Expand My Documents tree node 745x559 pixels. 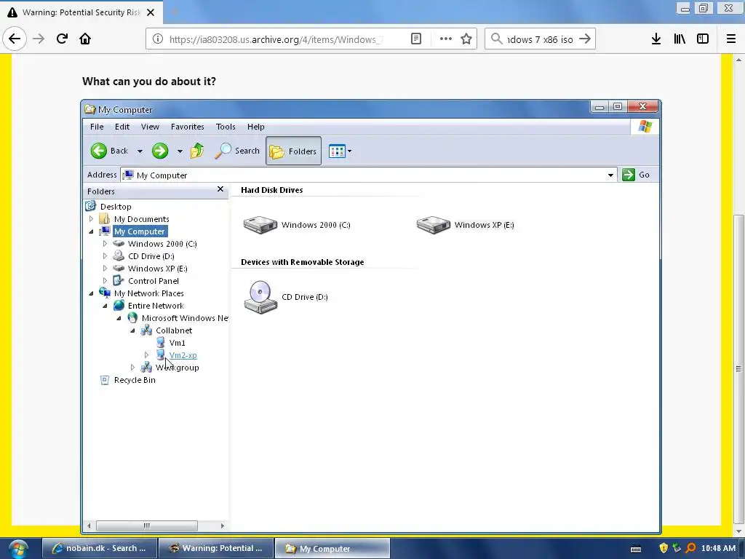[91, 219]
